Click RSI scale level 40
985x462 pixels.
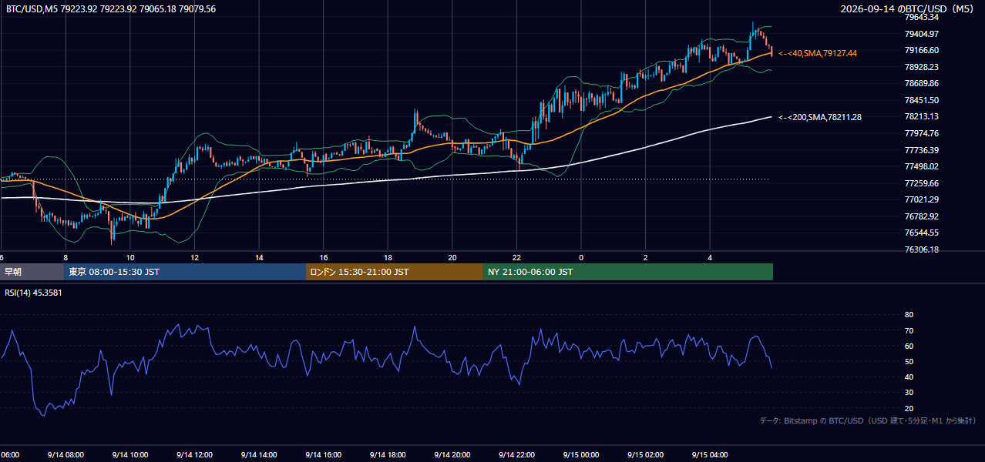pos(909,377)
